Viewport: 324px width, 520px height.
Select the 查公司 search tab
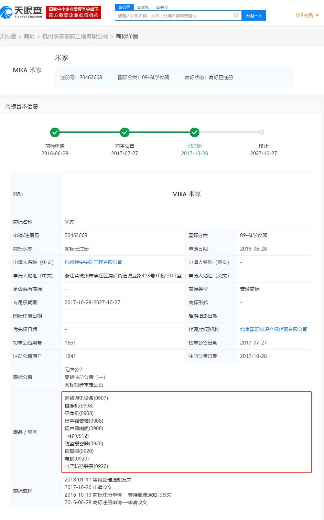click(124, 7)
